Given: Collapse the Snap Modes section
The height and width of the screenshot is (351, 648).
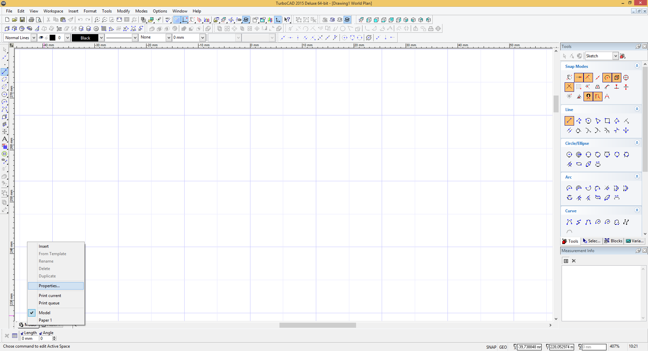Looking at the screenshot, I should pyautogui.click(x=637, y=66).
